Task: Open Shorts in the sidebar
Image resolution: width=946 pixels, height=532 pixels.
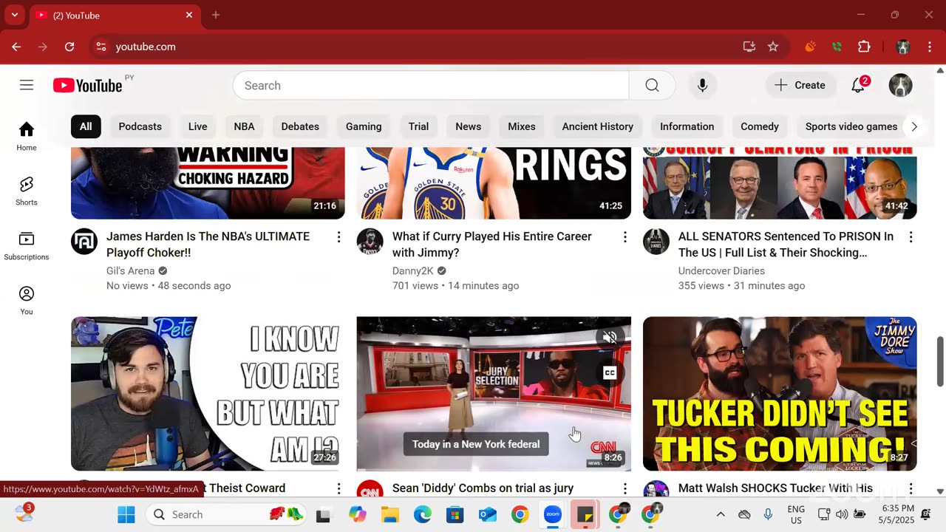Action: [27, 191]
